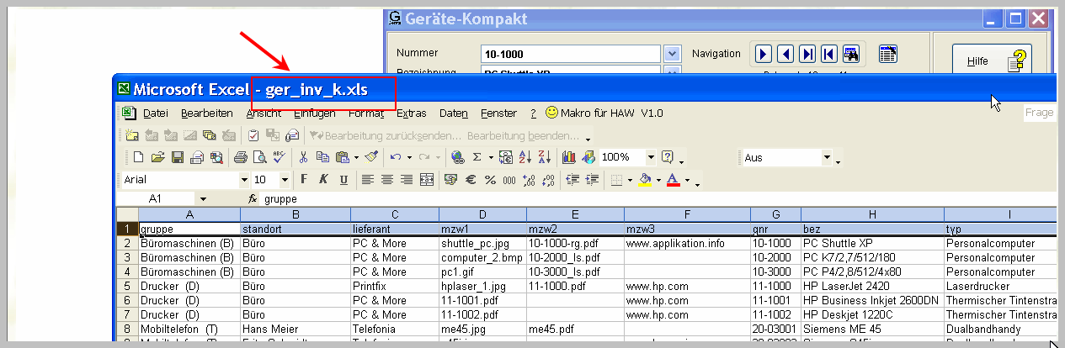This screenshot has width=1065, height=348.
Task: Go to next record in Geräte-Kompakt
Action: point(763,54)
